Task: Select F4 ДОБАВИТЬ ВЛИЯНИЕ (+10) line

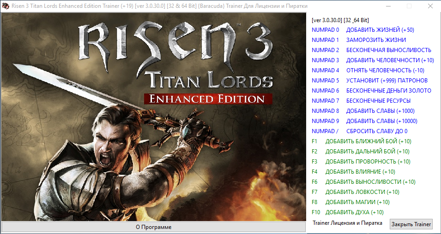Action: [353, 171]
